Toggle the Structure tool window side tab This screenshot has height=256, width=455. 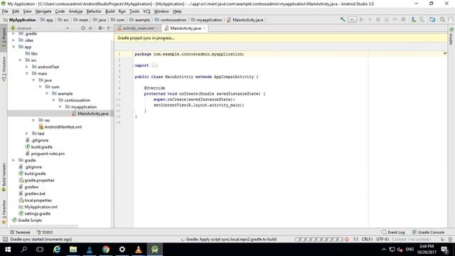pyautogui.click(x=4, y=68)
